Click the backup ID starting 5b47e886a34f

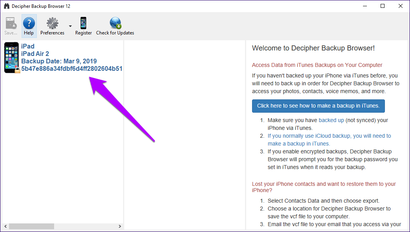pos(72,68)
